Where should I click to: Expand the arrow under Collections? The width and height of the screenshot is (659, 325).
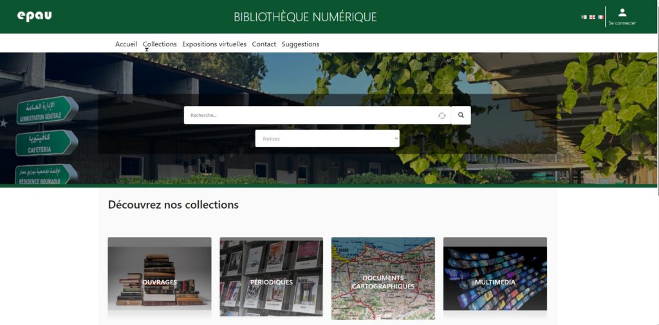[x=147, y=50]
